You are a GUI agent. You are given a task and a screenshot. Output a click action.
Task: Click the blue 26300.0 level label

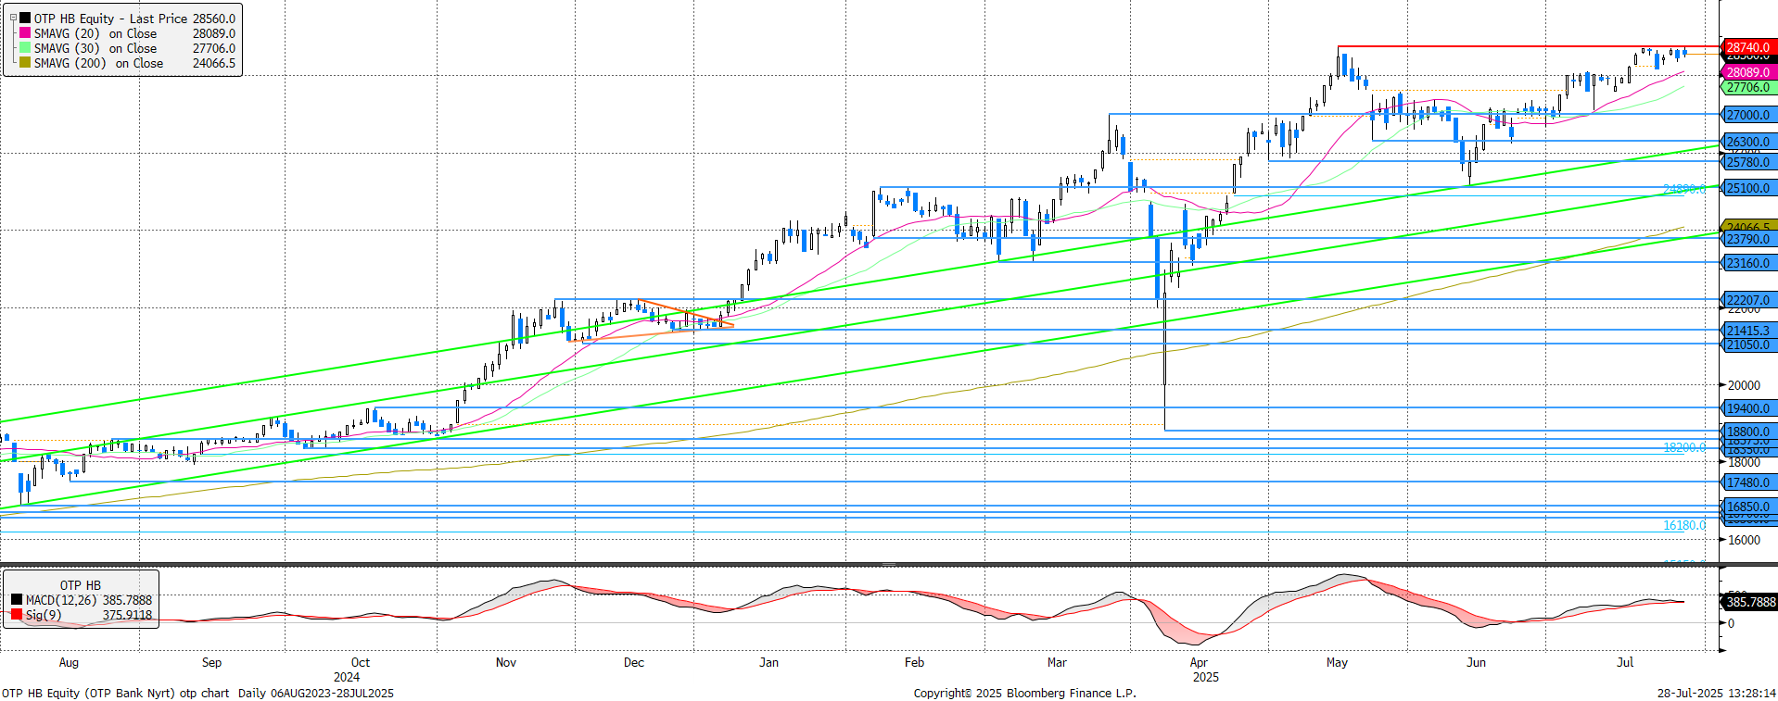[1749, 142]
